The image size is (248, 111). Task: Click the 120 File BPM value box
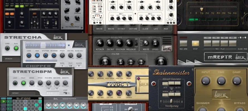pos(48,89)
